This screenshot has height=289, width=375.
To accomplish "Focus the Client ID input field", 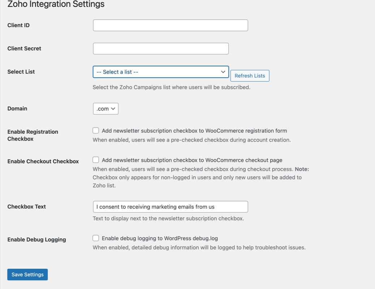I will (171, 25).
